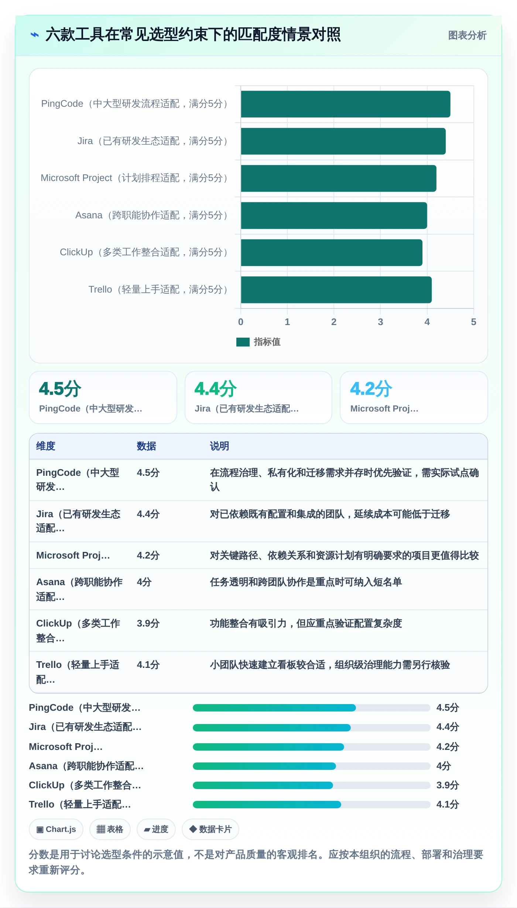The height and width of the screenshot is (908, 517).
Task: Click the 图表分析 label in header
Action: tap(467, 35)
